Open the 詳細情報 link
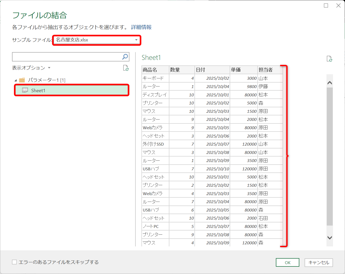The width and height of the screenshot is (345, 274). click(141, 27)
